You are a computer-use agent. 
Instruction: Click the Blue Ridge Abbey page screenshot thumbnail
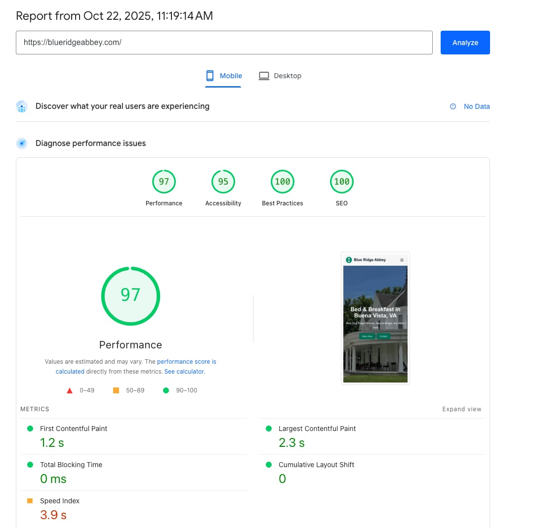[375, 318]
